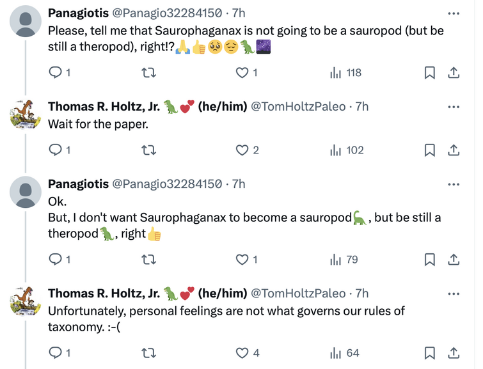View analytics showing 64 views
This screenshot has height=369, width=483.
tap(344, 353)
